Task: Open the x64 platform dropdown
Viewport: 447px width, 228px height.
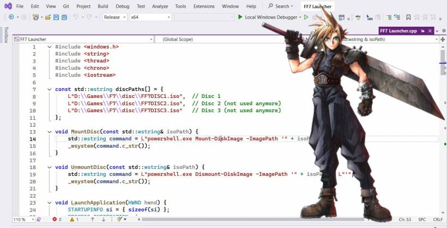Action: pyautogui.click(x=150, y=17)
